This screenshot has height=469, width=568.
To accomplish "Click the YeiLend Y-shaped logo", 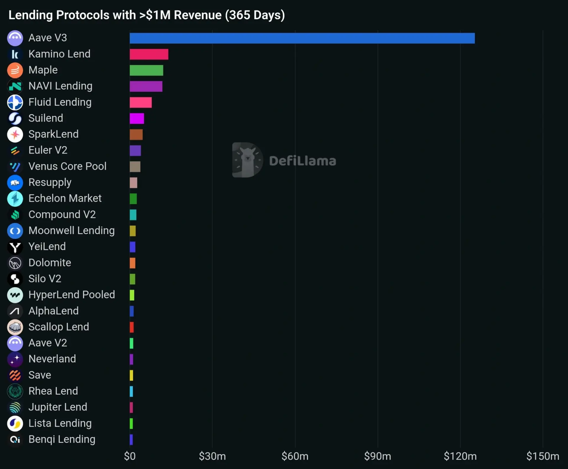I will [x=15, y=247].
